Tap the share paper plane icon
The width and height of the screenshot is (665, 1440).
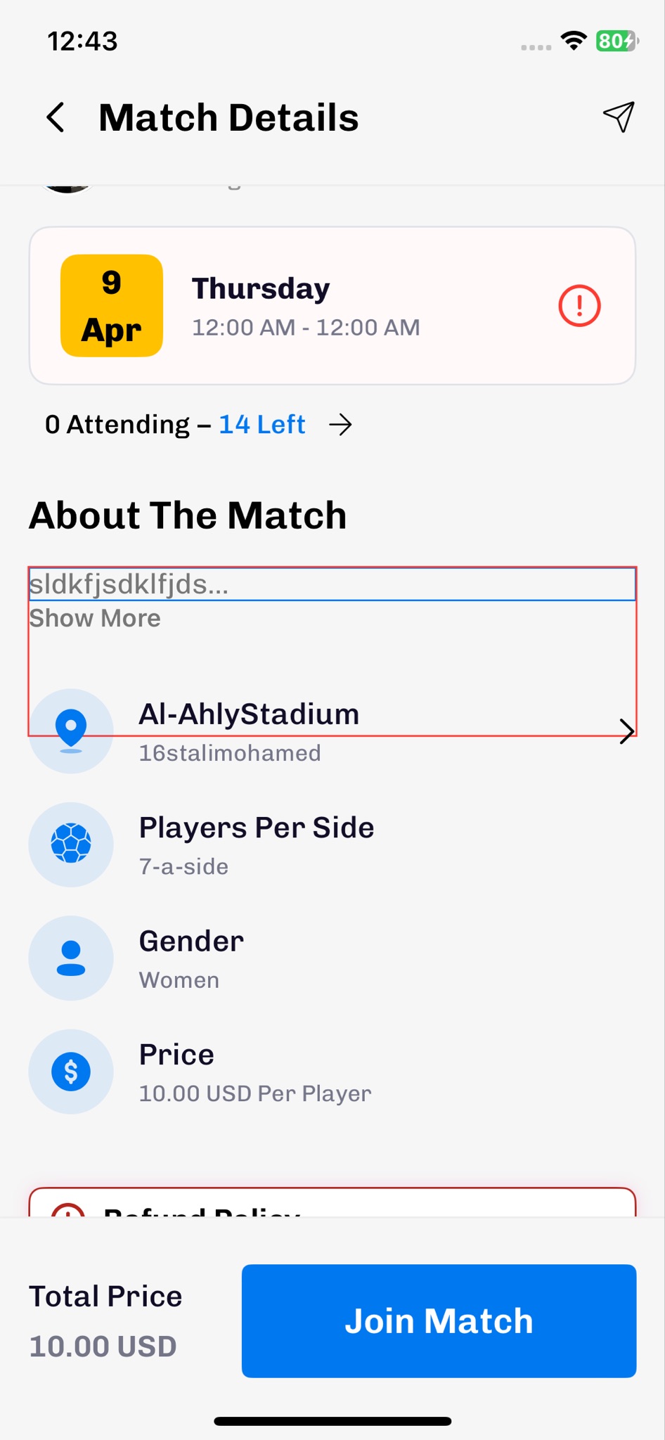point(619,117)
